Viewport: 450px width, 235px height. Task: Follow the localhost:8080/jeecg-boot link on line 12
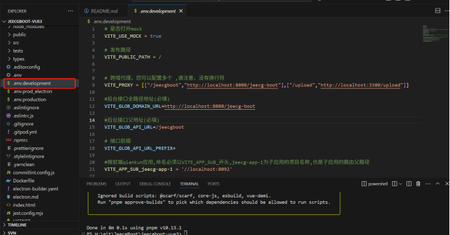[209, 106]
